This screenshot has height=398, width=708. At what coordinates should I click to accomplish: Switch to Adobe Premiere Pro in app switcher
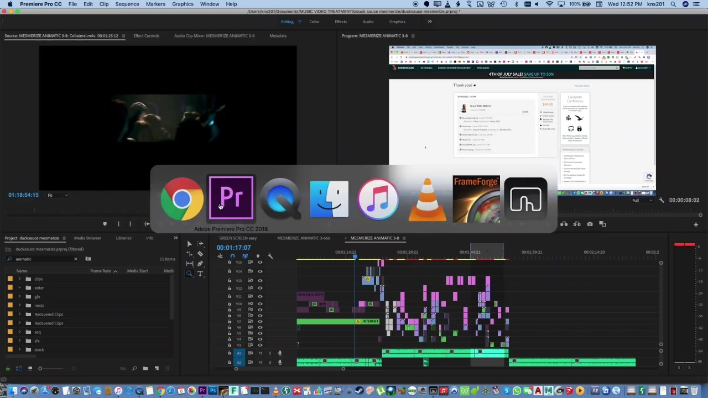pos(231,198)
